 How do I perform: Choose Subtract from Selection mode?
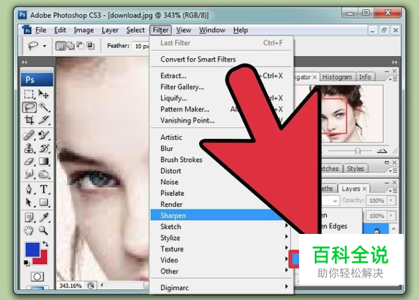tap(80, 45)
